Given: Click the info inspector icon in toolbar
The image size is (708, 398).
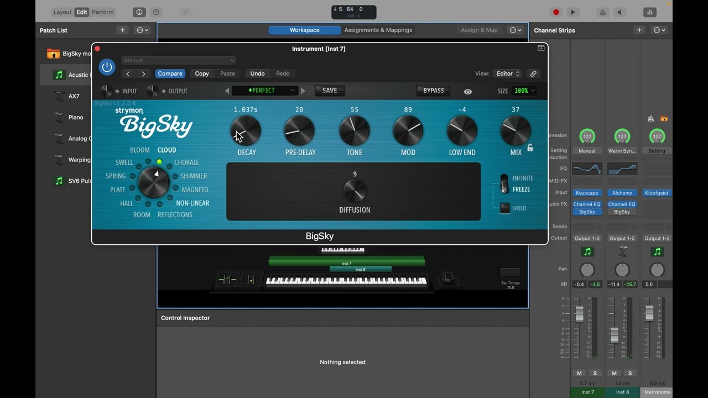Looking at the screenshot, I should click(x=139, y=12).
